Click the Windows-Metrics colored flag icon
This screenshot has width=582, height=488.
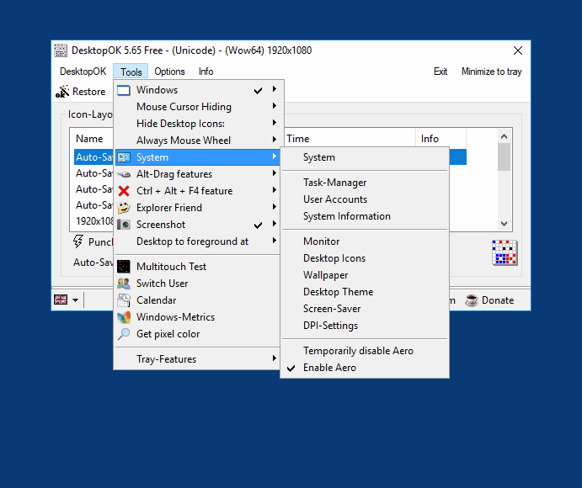124,317
